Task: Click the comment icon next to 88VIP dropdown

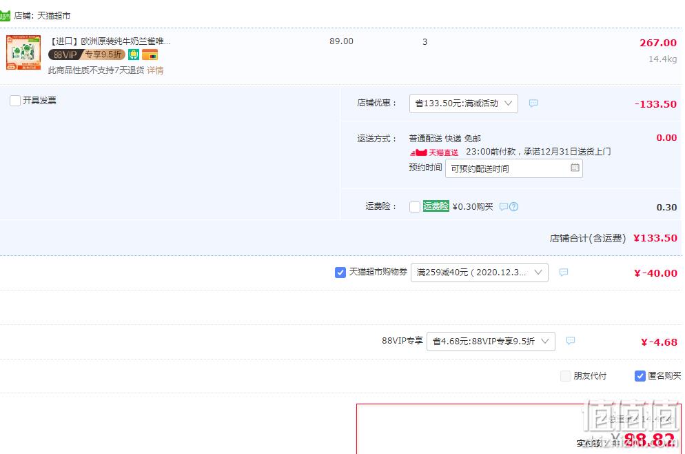Action: point(570,340)
